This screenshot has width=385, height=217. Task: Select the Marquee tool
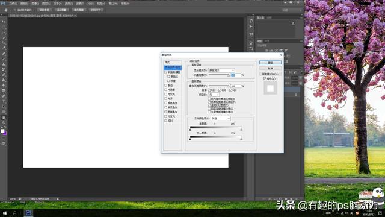[x=4, y=27]
